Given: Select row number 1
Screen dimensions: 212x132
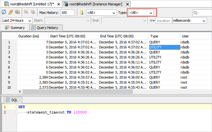Looking at the screenshot, I should point(9,42).
